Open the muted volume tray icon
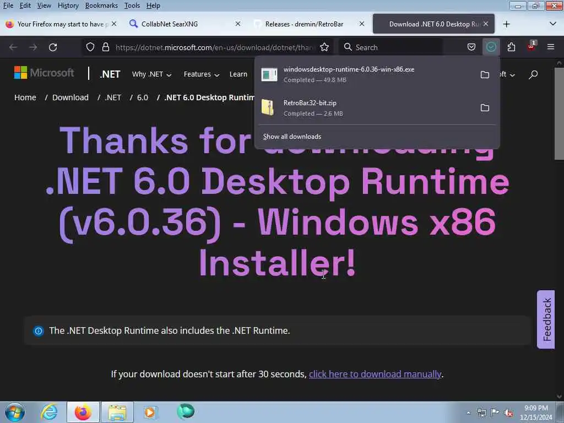Viewport: 564px width, 423px height. coord(508,413)
